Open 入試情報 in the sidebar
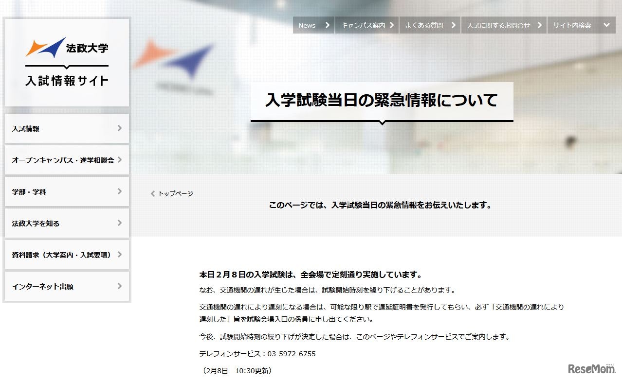622x380 pixels. click(67, 128)
